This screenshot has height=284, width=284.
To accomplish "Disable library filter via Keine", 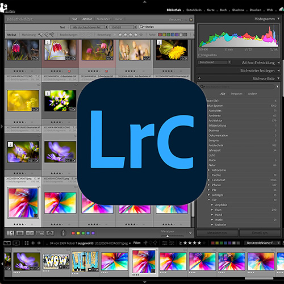I will [119, 19].
